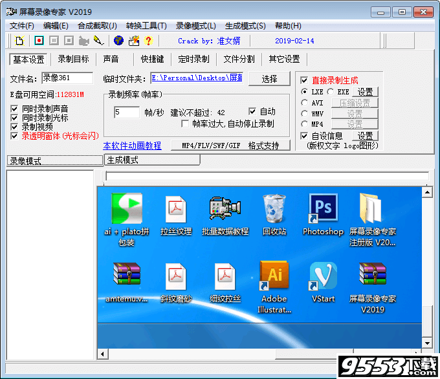Click the new file toolbar icon
This screenshot has height=379, width=440.
click(19, 41)
